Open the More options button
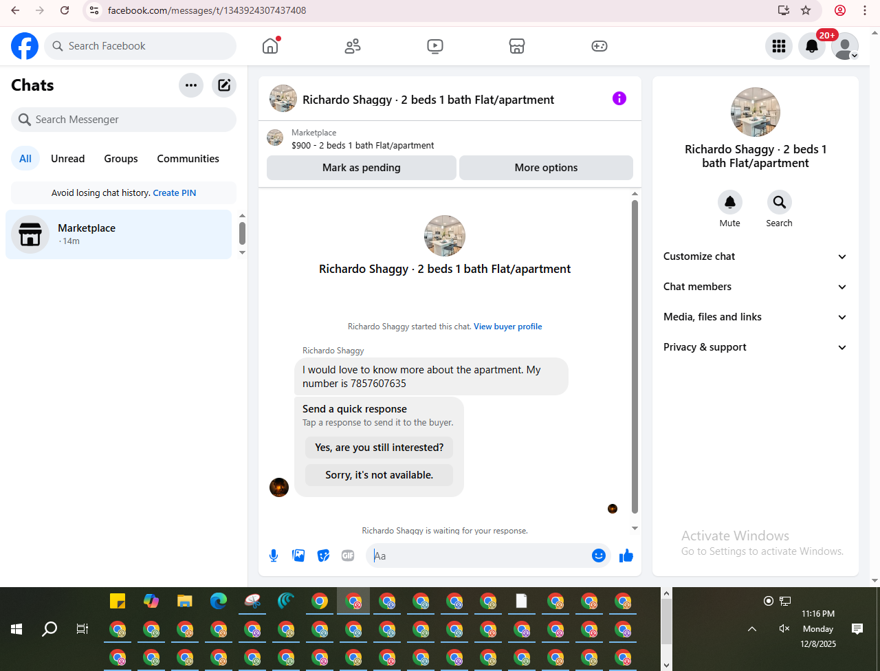Viewport: 880px width, 671px height. tap(547, 168)
